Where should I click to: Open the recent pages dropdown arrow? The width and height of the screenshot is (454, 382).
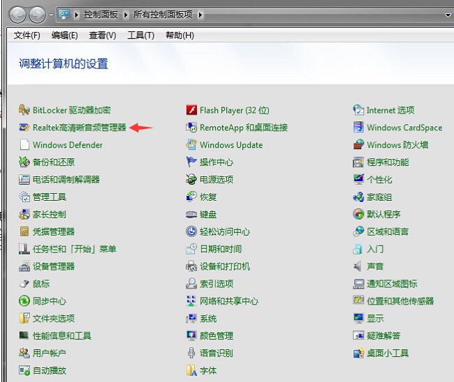51,15
